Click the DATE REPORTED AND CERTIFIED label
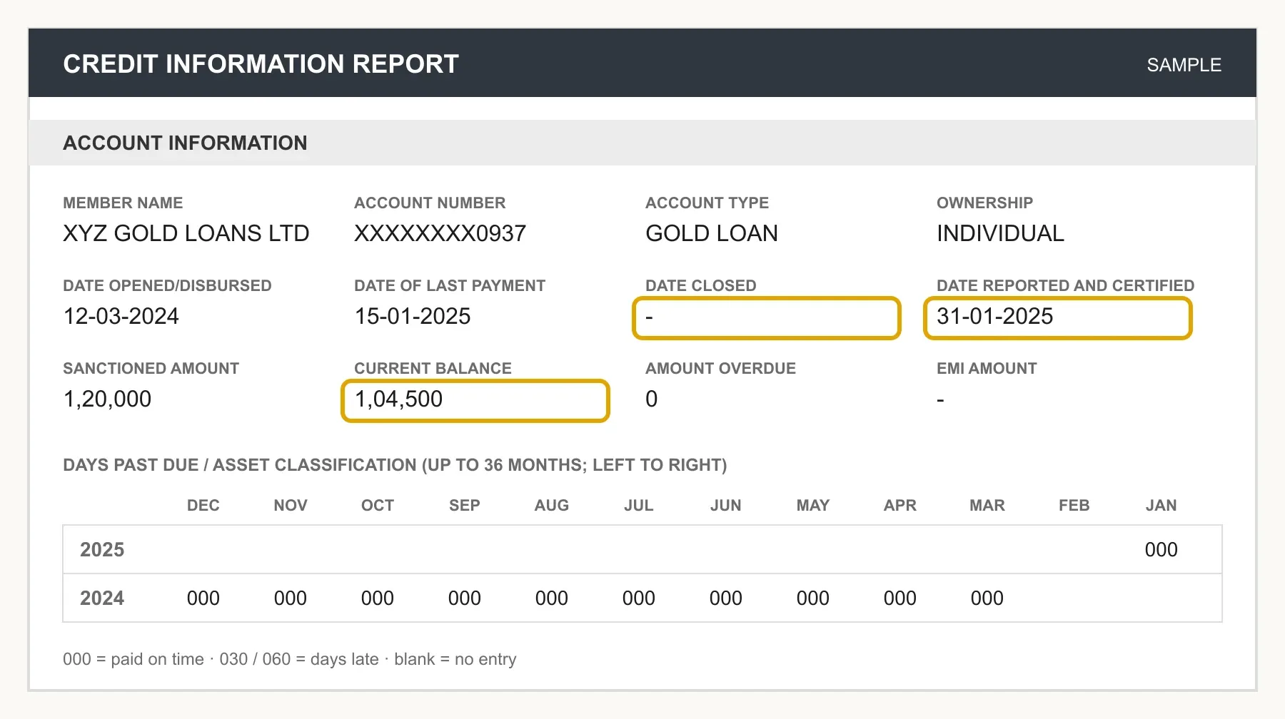 (x=1065, y=285)
